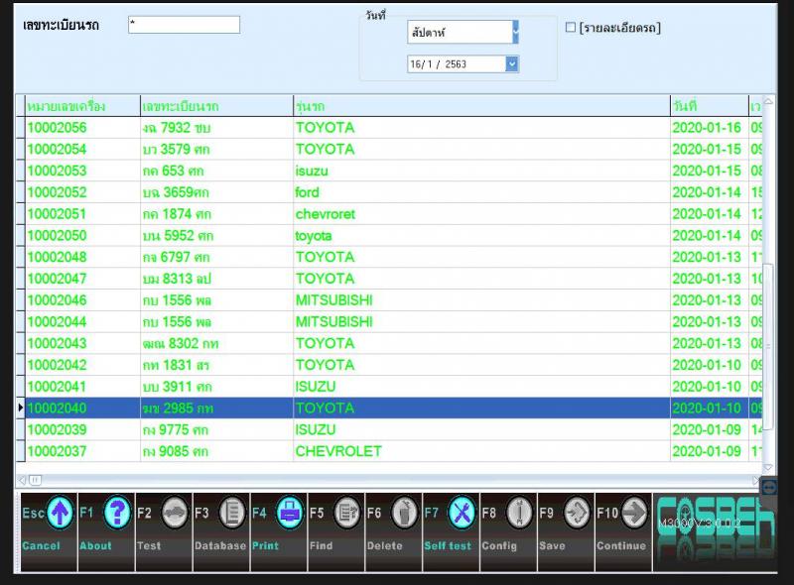The image size is (794, 585).
Task: Select row 10002037 CHEVROLET
Action: tap(393, 451)
